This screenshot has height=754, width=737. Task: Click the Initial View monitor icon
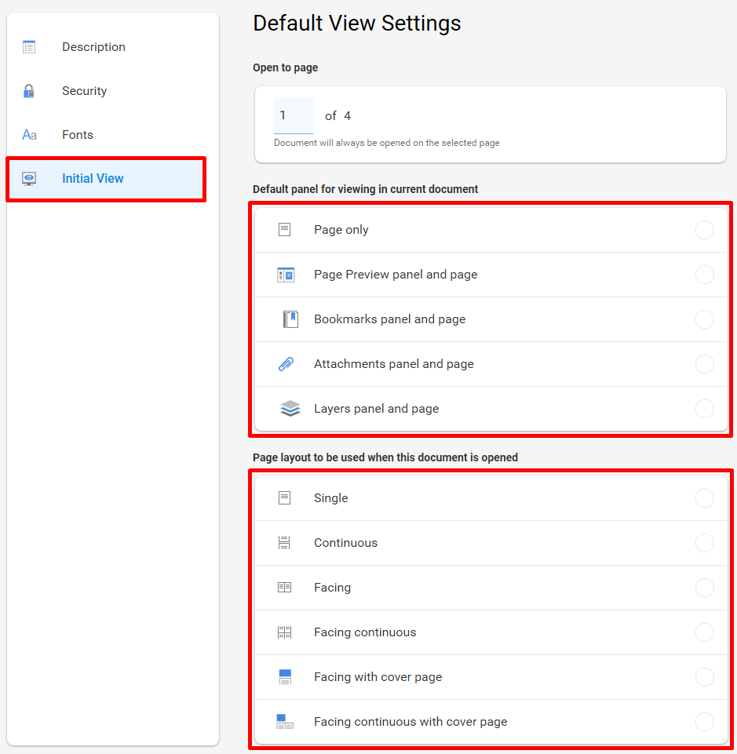29,178
